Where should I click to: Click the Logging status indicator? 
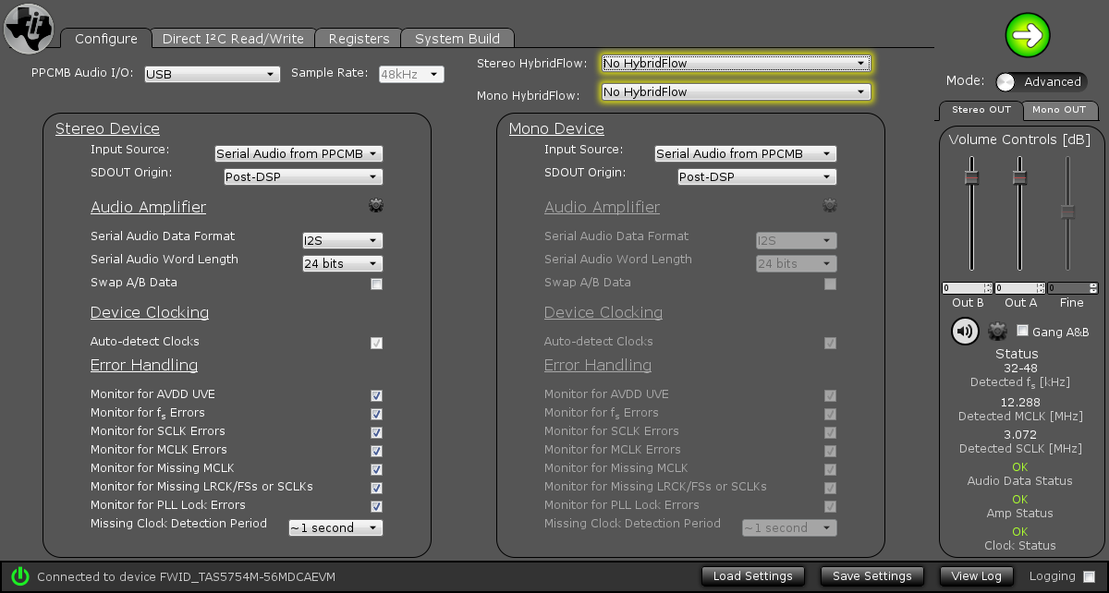(x=1089, y=575)
